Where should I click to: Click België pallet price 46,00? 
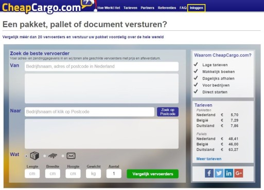[233, 144]
